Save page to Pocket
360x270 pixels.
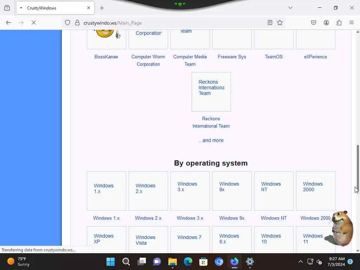tap(314, 22)
